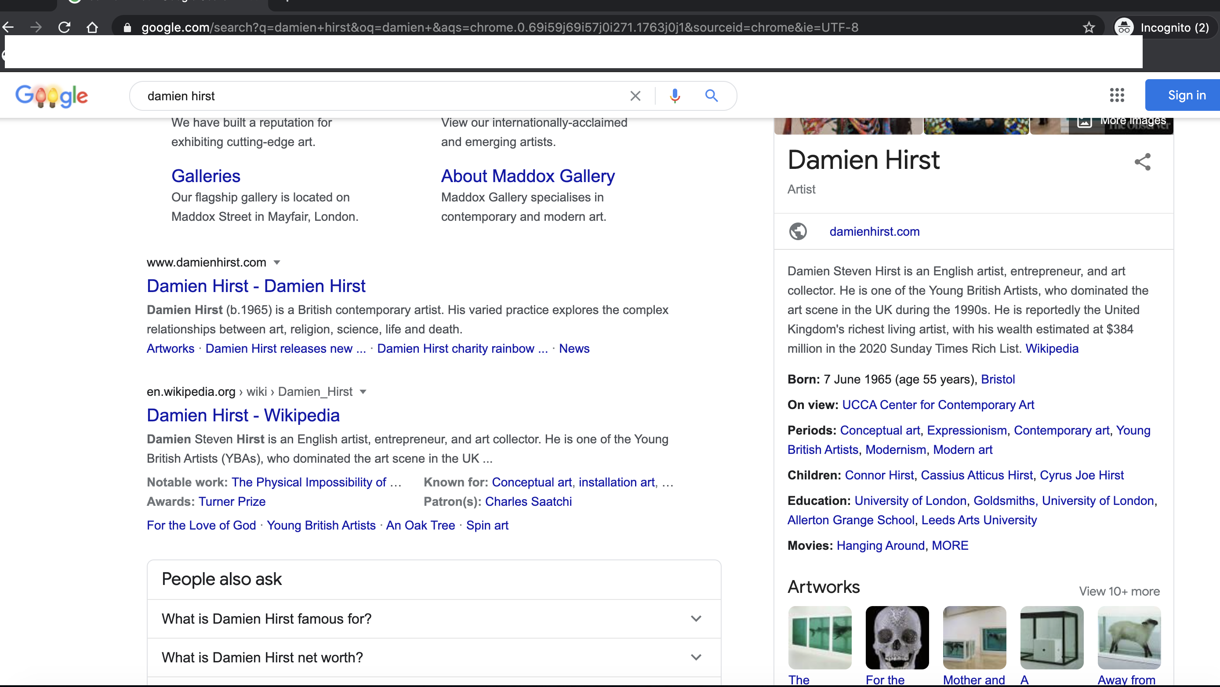The height and width of the screenshot is (687, 1220).
Task: Click the browser home icon
Action: (x=92, y=28)
